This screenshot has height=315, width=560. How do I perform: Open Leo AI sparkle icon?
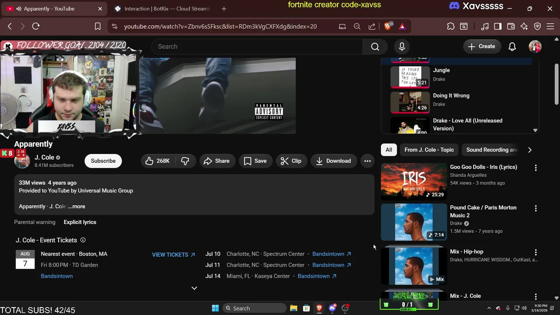(524, 26)
